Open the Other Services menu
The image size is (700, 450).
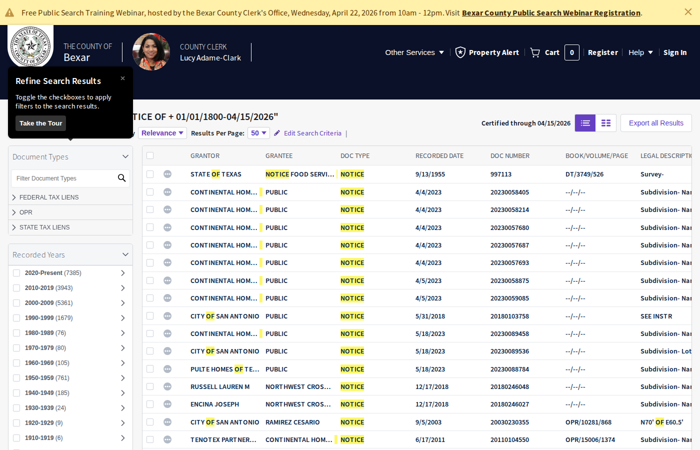[414, 52]
